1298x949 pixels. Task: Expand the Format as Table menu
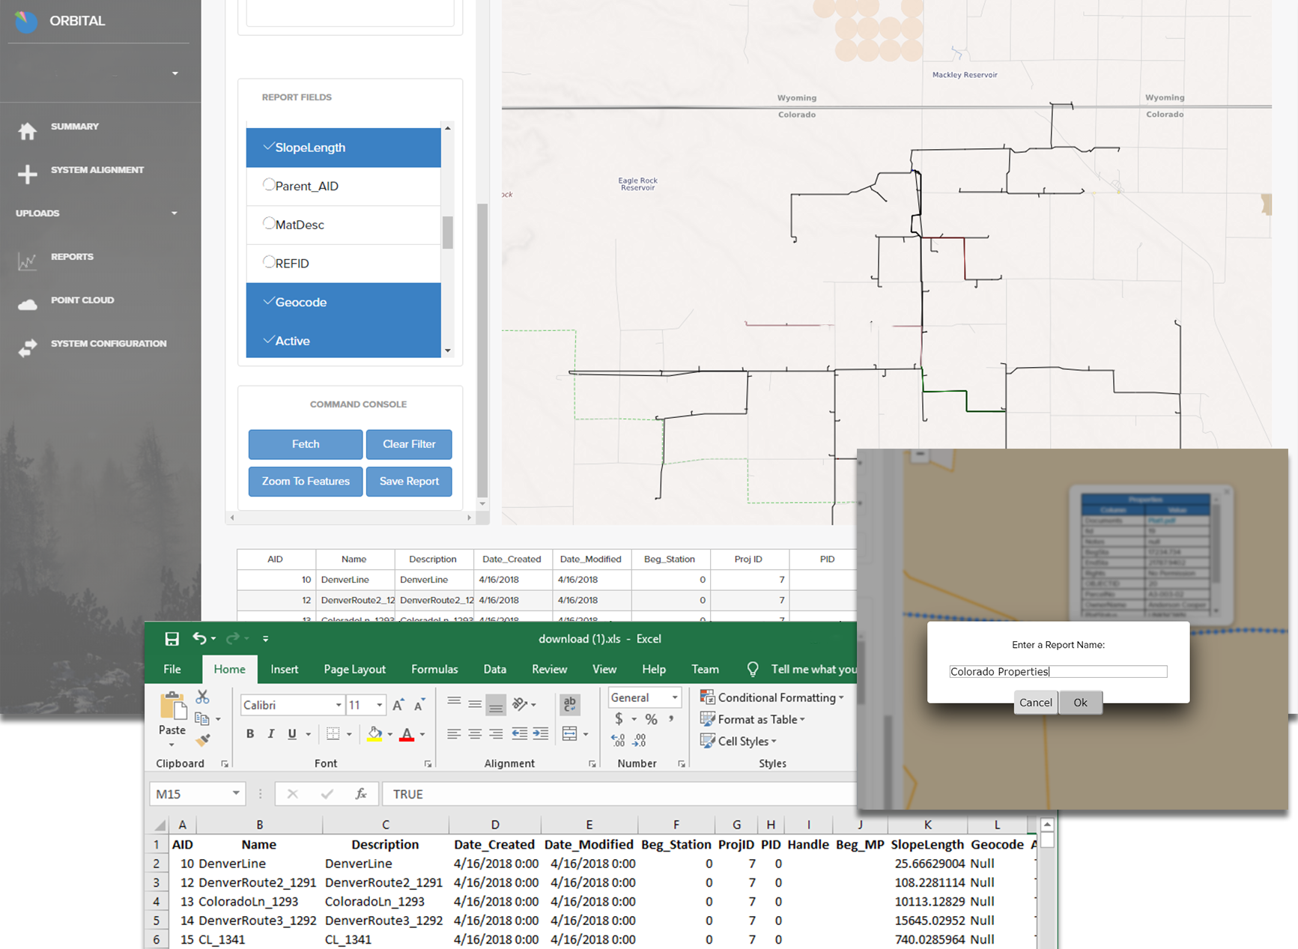point(753,719)
